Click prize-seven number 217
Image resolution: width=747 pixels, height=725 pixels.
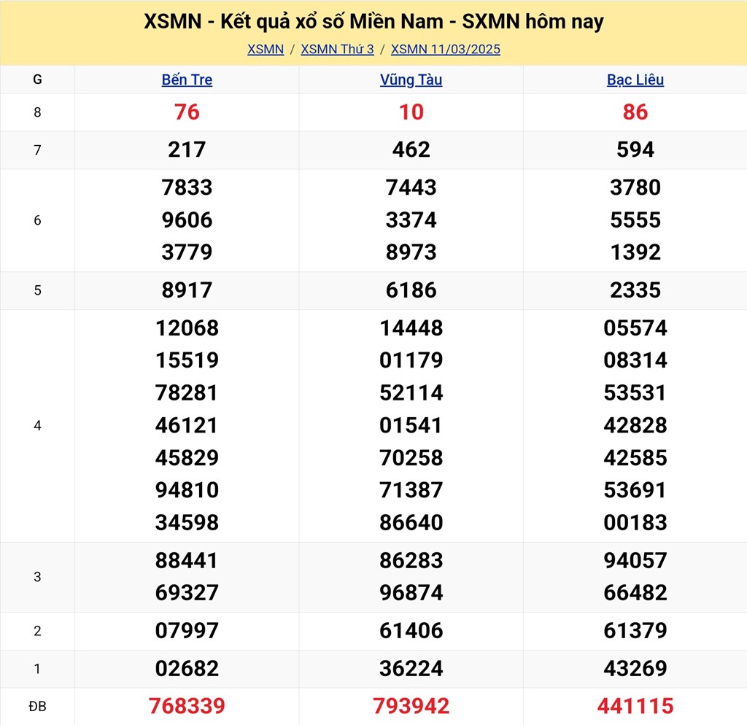187,150
